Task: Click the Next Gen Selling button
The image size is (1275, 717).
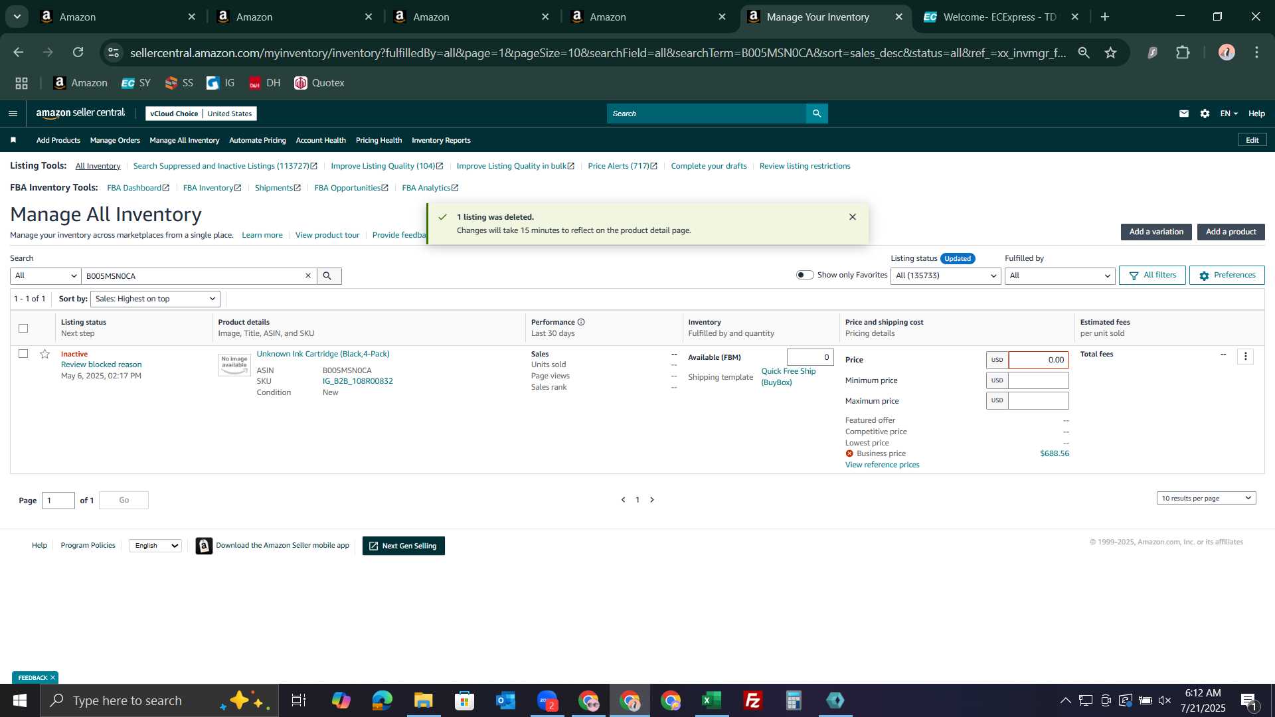Action: coord(403,546)
